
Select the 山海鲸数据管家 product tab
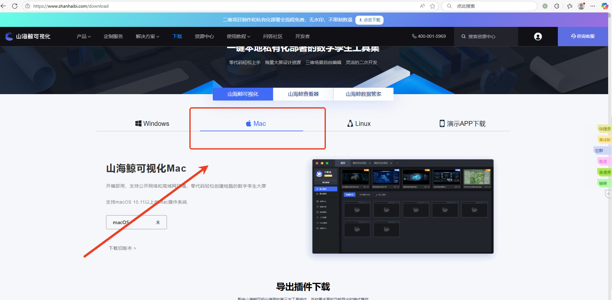click(x=363, y=94)
